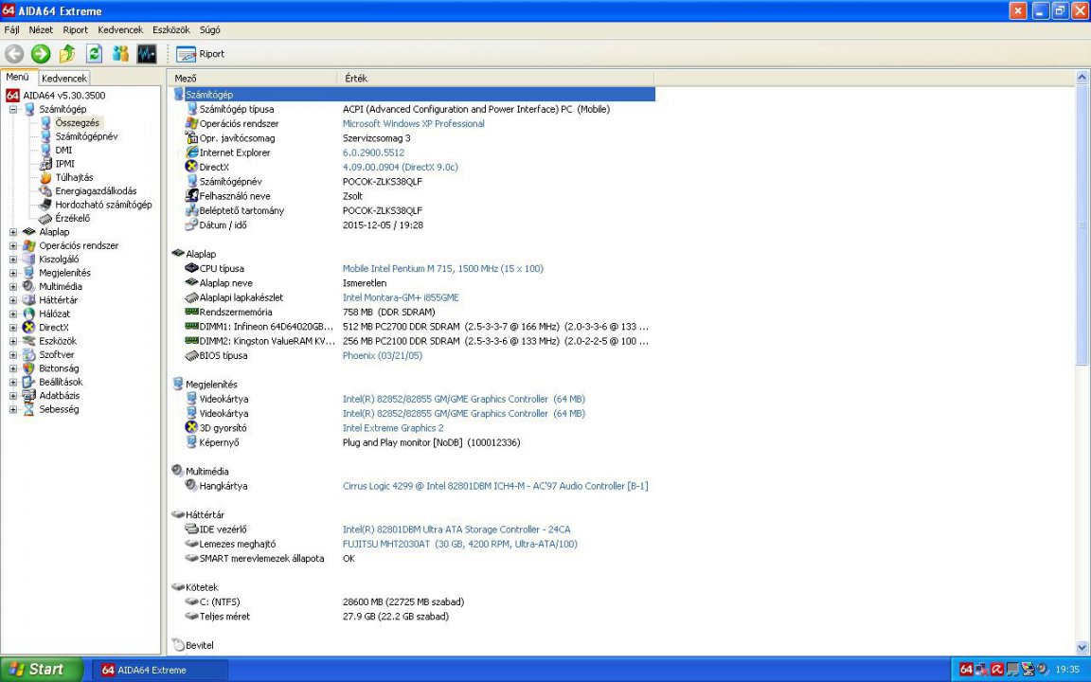The width and height of the screenshot is (1091, 682).
Task: Open the Cirrus Logic 4299 audio link
Action: 494,486
